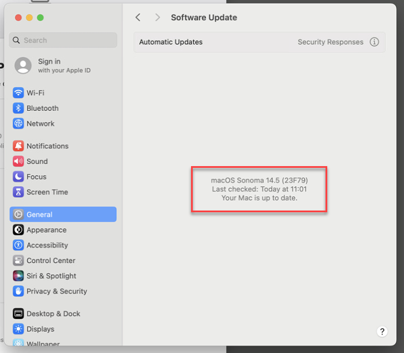Go forward with the right chevron
Screen dimensions: 404x353
point(158,17)
